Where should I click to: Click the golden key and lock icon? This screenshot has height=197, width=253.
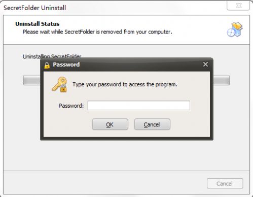pyautogui.click(x=59, y=85)
